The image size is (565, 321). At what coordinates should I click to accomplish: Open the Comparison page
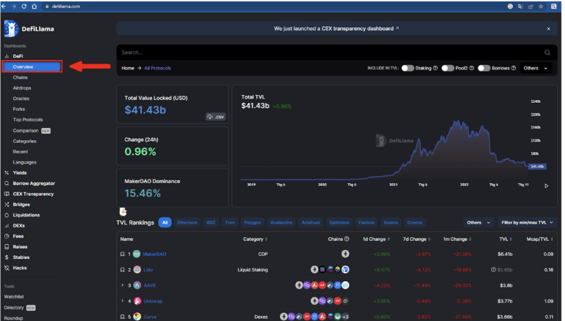point(25,130)
